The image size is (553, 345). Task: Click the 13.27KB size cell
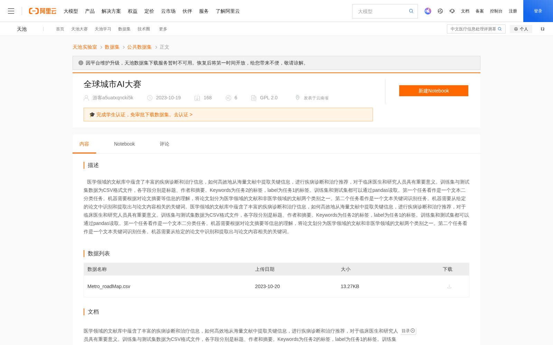350,286
